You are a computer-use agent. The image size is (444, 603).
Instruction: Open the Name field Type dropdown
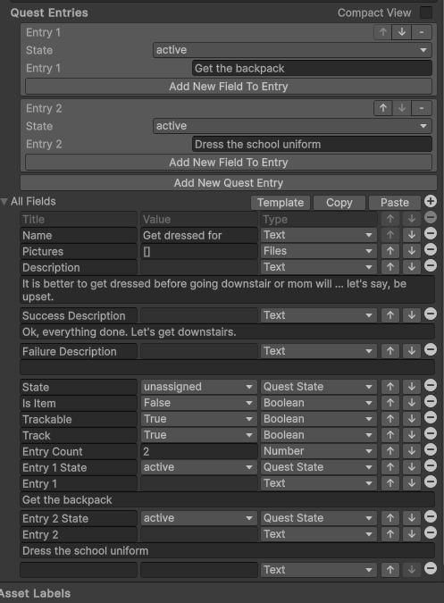point(319,235)
